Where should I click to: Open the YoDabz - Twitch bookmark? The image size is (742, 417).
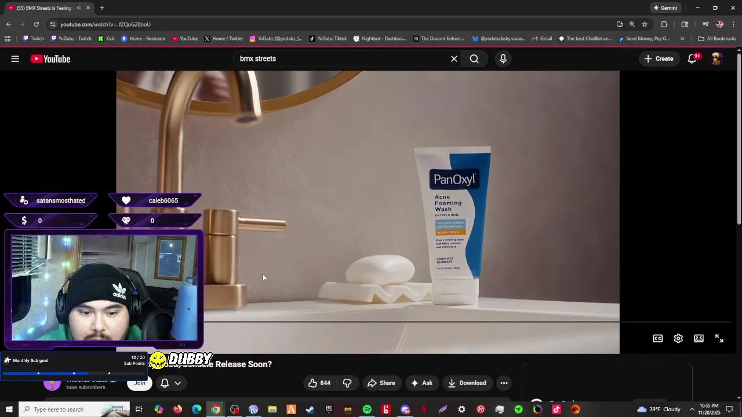[x=71, y=39]
